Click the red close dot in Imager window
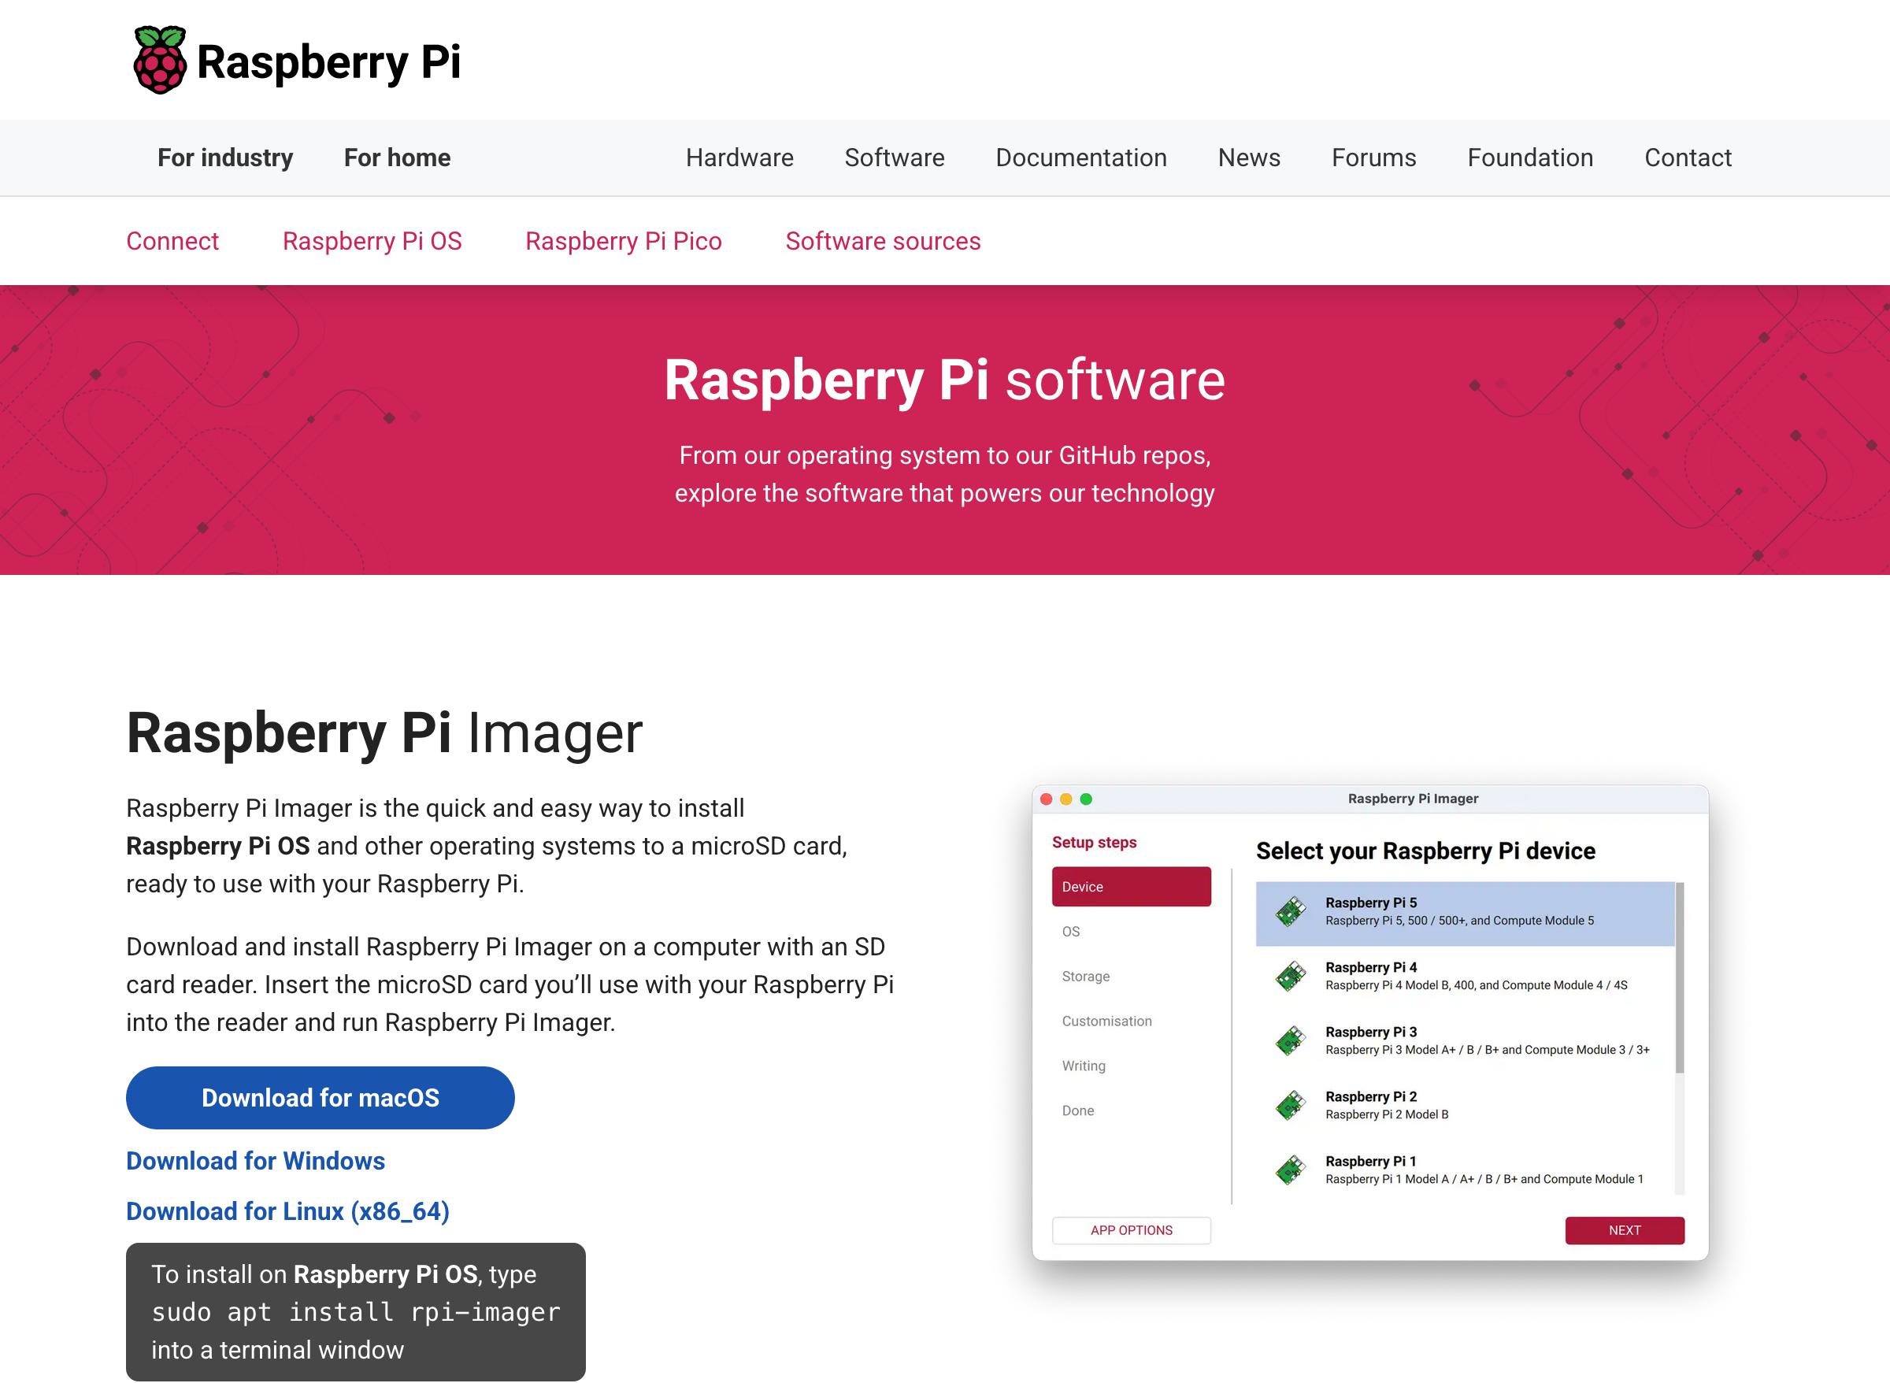 click(1047, 799)
